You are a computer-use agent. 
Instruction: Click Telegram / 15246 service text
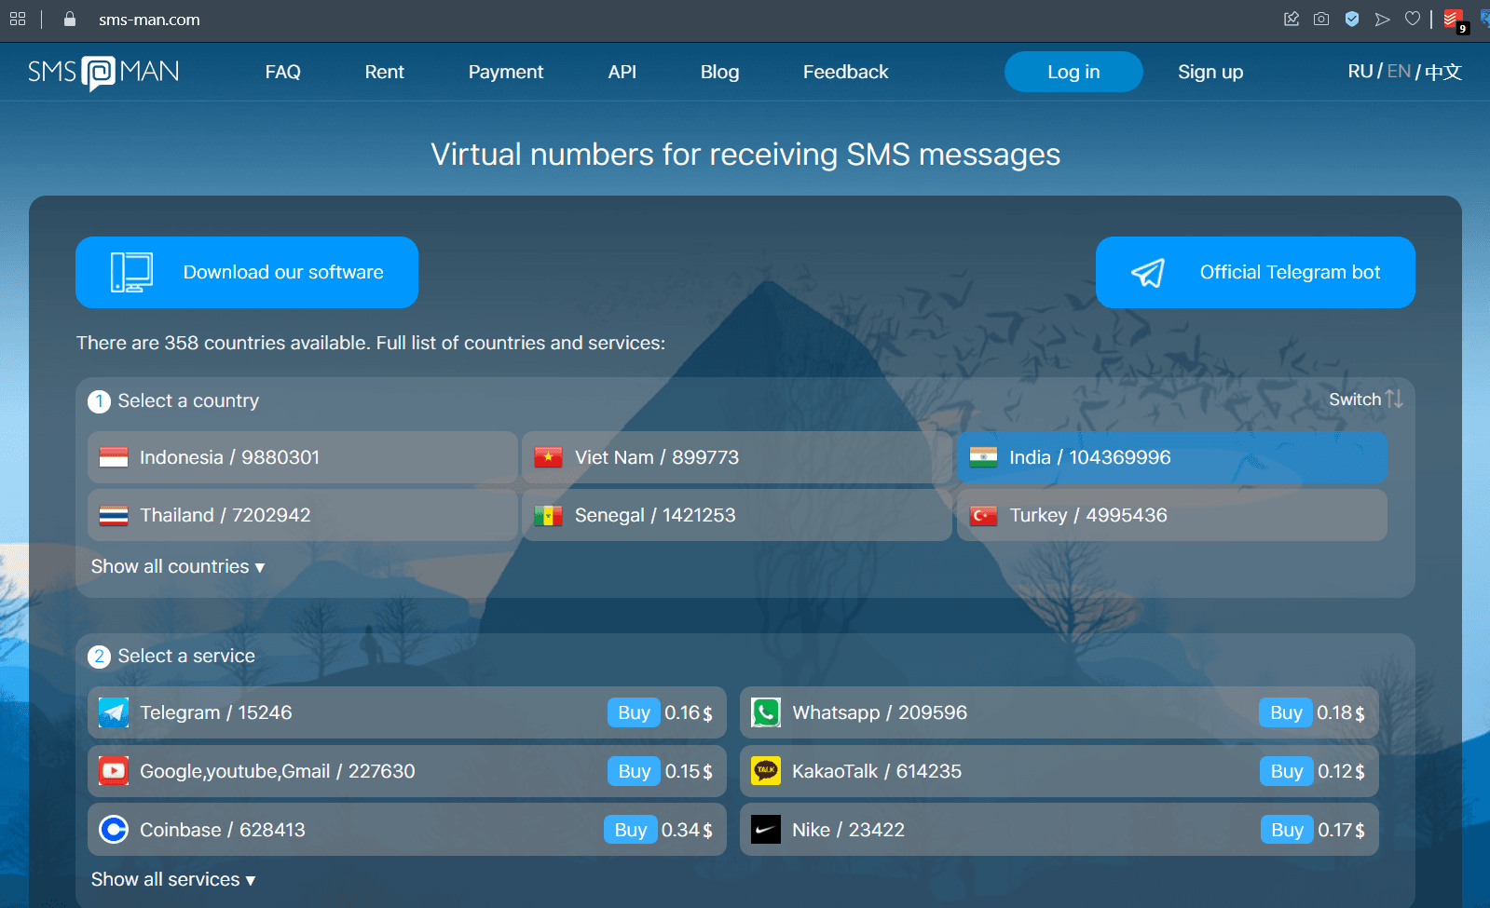[216, 712]
